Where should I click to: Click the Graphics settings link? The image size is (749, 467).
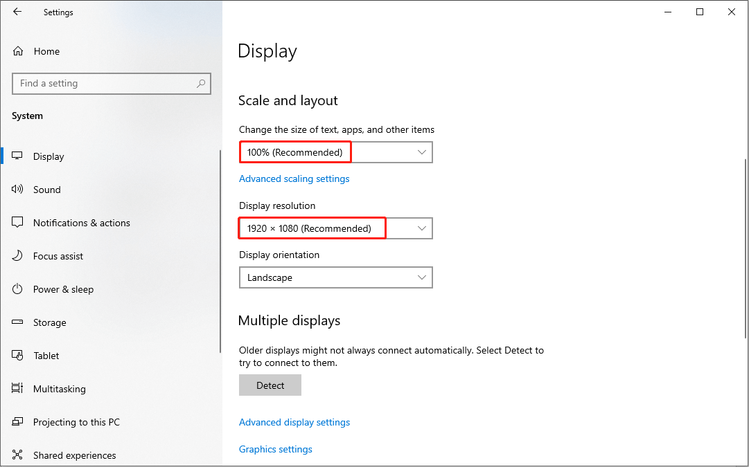point(275,449)
